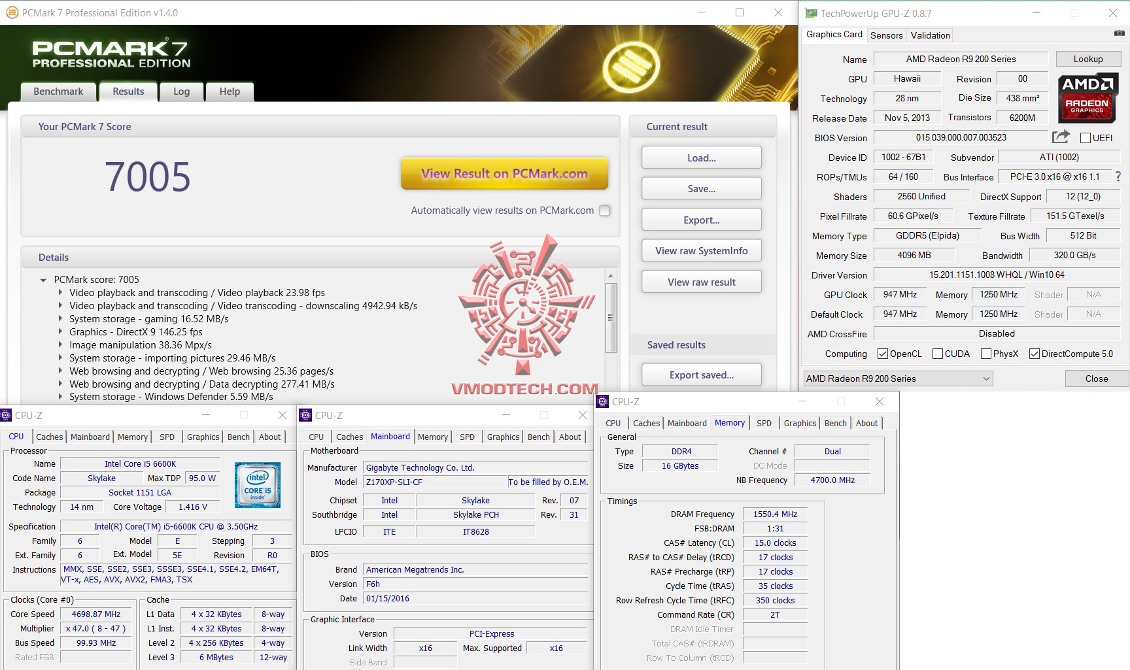The width and height of the screenshot is (1130, 670).
Task: Click the motherboard Model value Z170XP-SLI-CF
Action: pyautogui.click(x=435, y=482)
